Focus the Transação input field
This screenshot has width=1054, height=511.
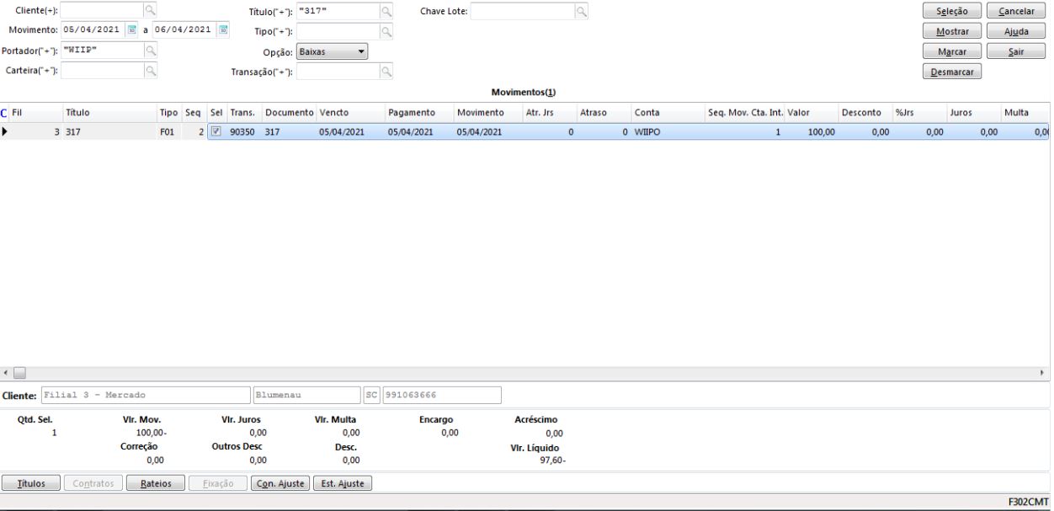point(338,72)
